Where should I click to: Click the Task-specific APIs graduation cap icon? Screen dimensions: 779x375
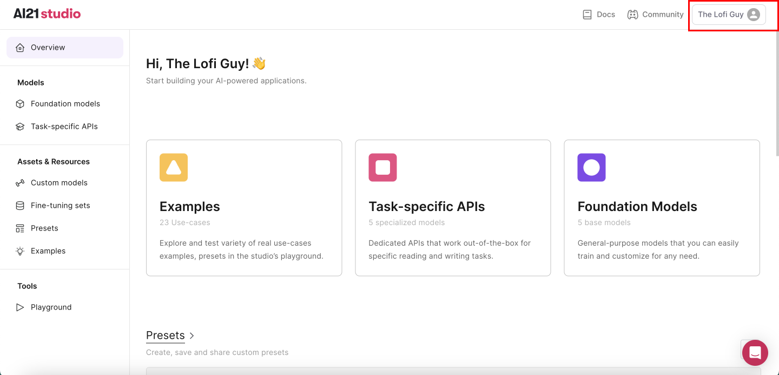(x=20, y=127)
